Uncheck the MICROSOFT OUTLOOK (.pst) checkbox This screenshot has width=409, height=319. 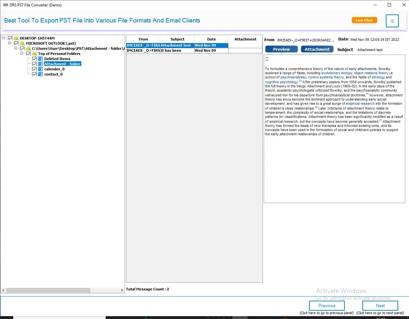(x=16, y=43)
